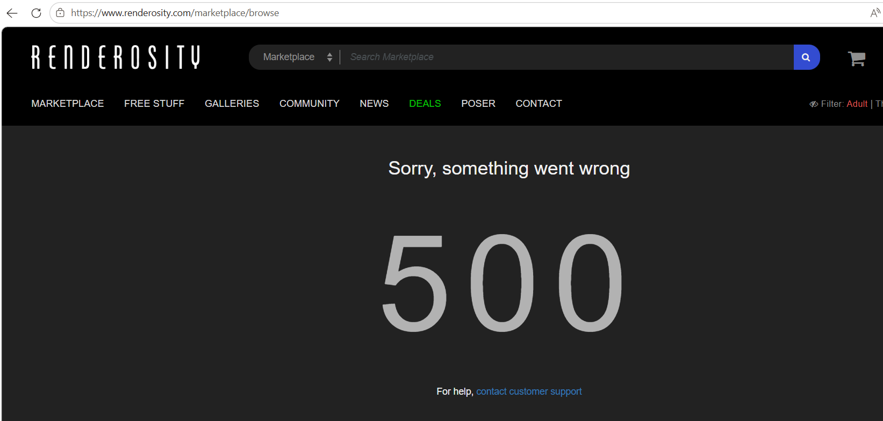The height and width of the screenshot is (421, 883).
Task: Open the GALLERIES menu
Action: (232, 104)
